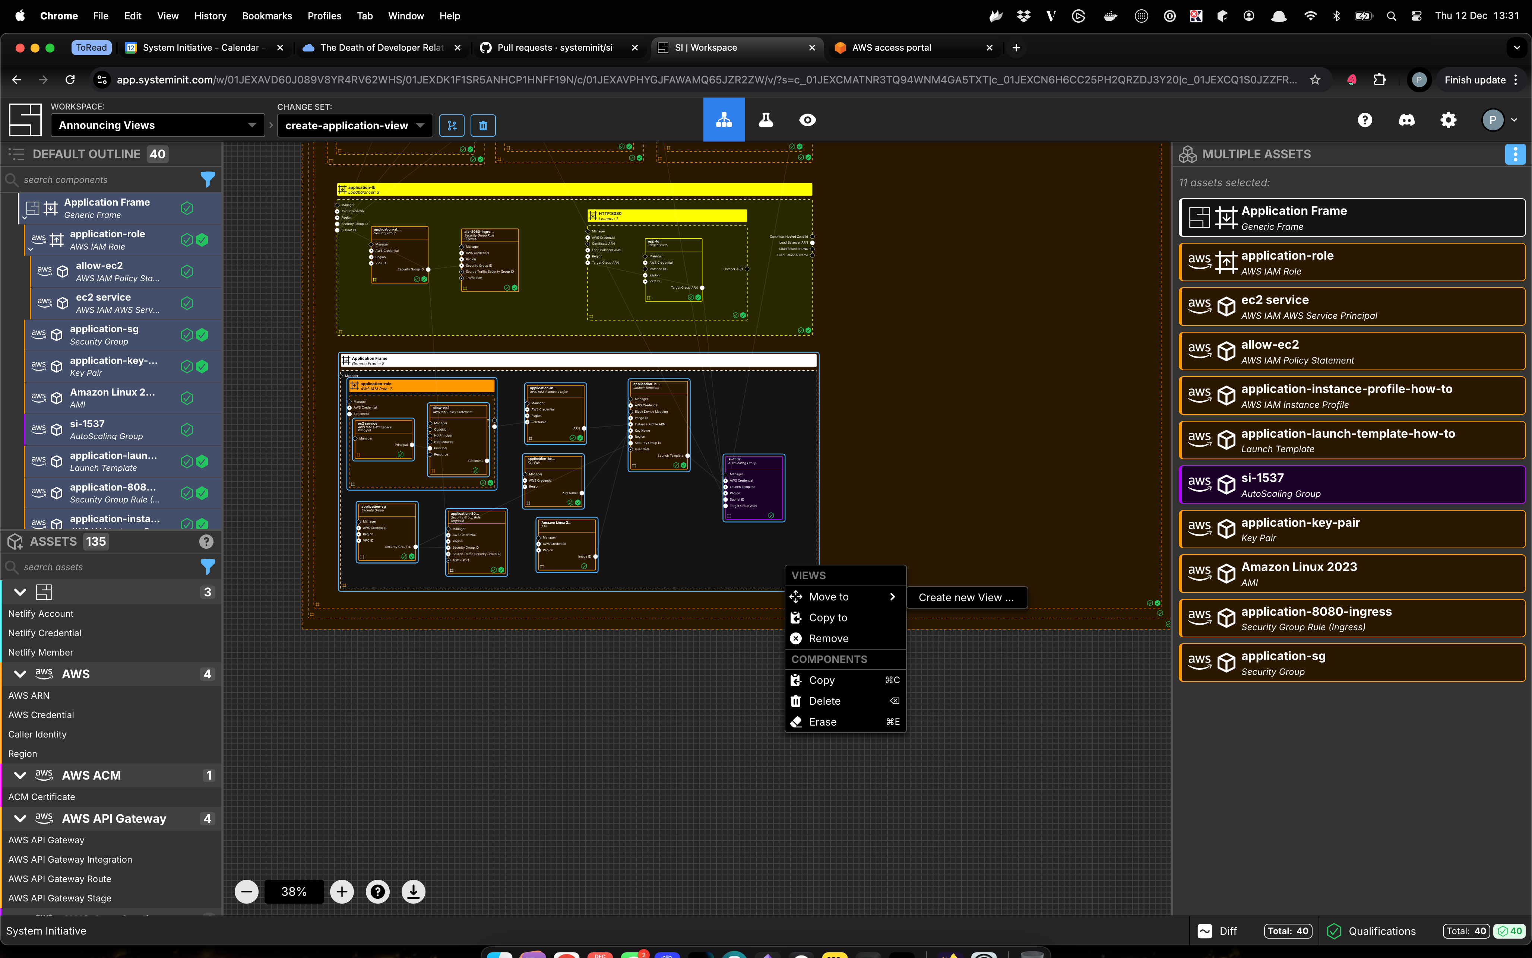This screenshot has height=958, width=1532.
Task: Click the bookmark star in address bar
Action: (x=1315, y=80)
